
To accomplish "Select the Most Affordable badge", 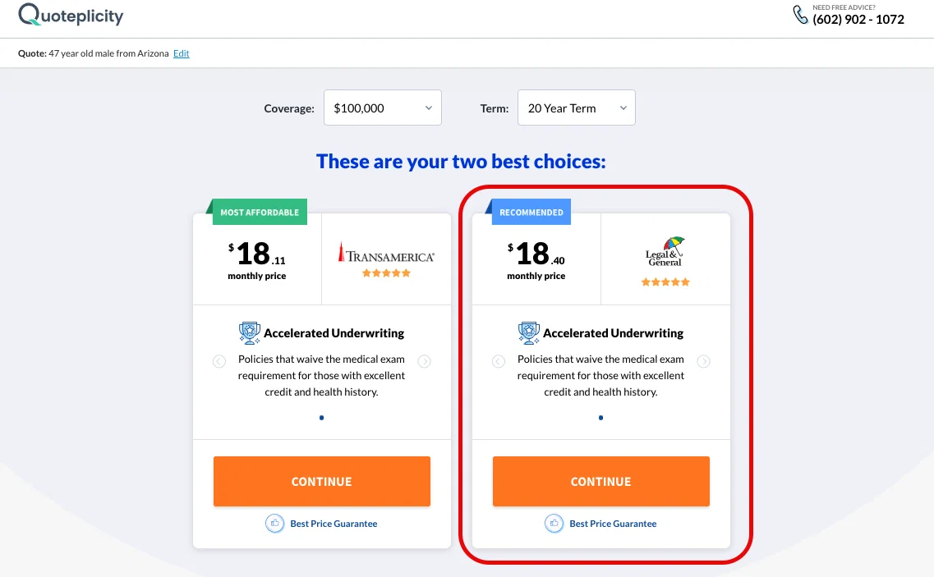I will [260, 212].
